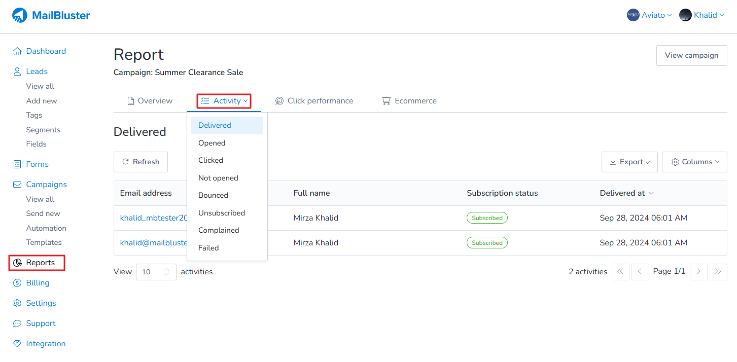This screenshot has height=362, width=737.
Task: Open Dashboard via its home icon
Action: click(17, 51)
